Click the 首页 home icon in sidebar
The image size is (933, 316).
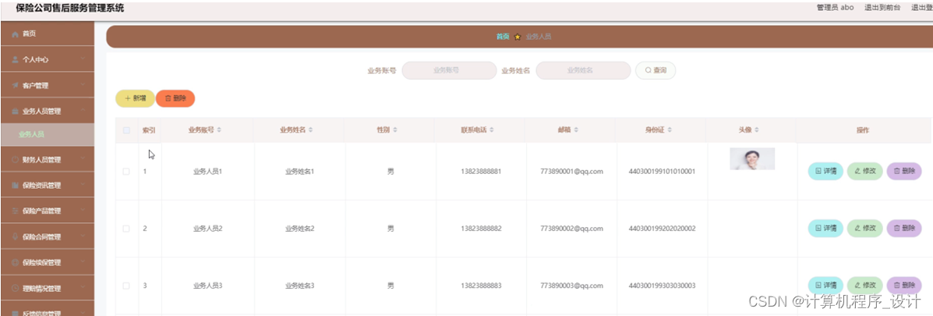point(16,34)
